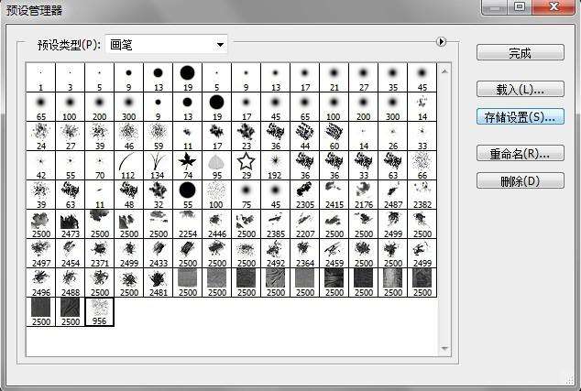The height and width of the screenshot is (391, 581).
Task: Select the size 46 spatter brush
Action: coord(129,136)
